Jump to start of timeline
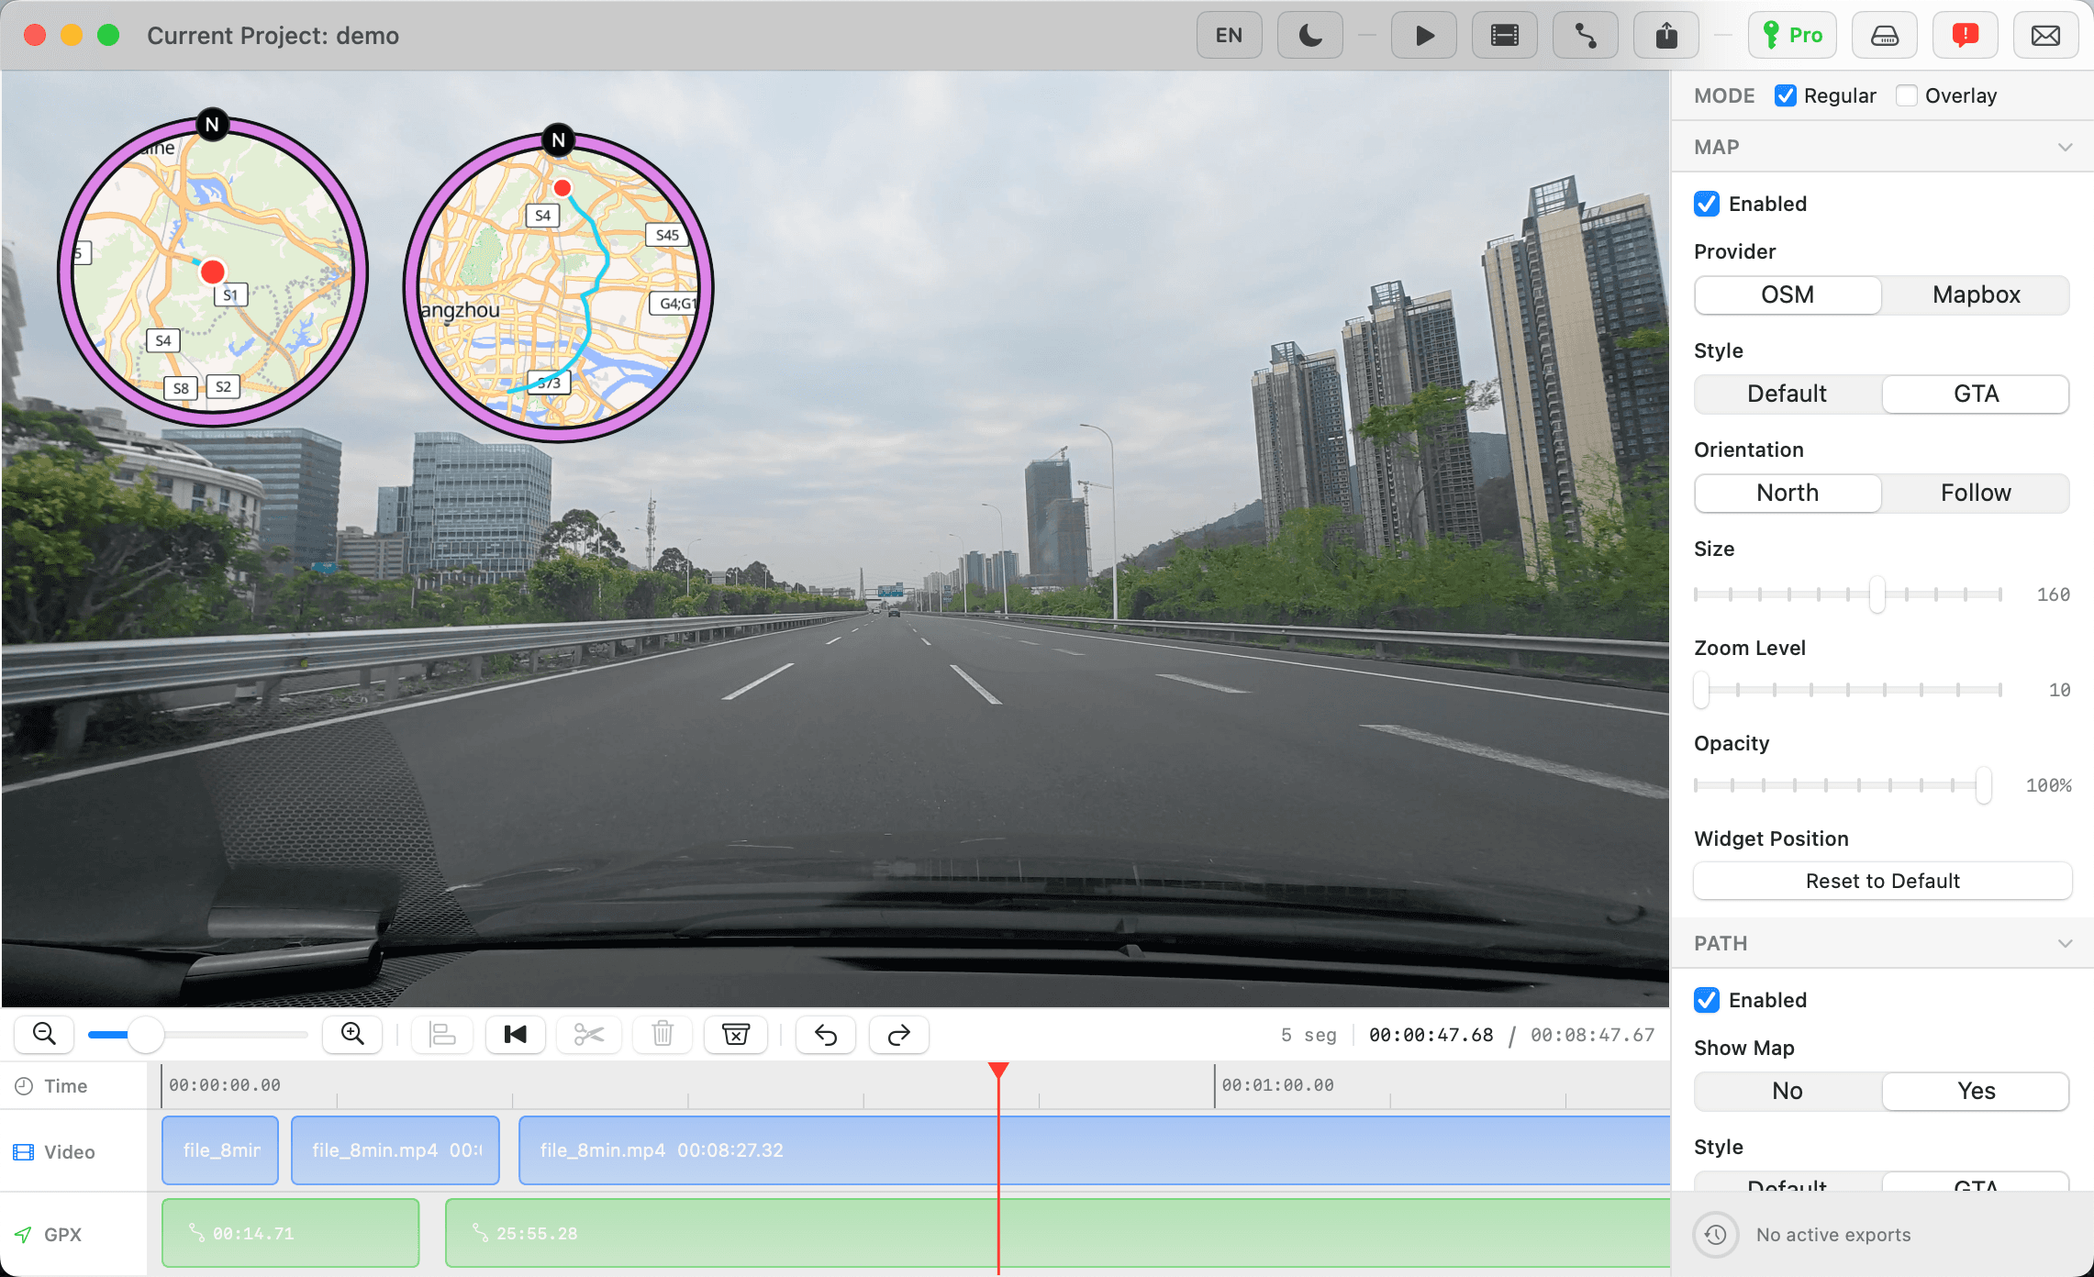The height and width of the screenshot is (1277, 2094). [516, 1035]
